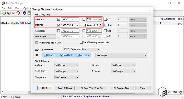Toggle the Modified time checkbox
The height and width of the screenshot is (99, 184).
[84, 25]
